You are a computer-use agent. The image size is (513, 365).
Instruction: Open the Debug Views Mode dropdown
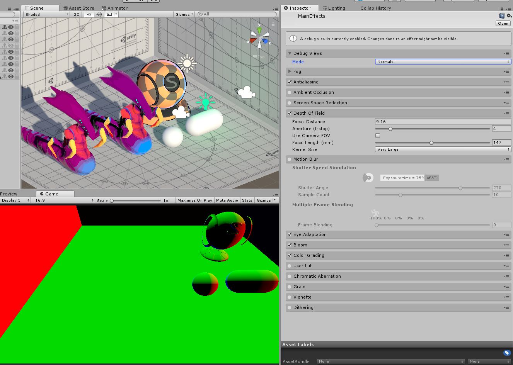[443, 62]
